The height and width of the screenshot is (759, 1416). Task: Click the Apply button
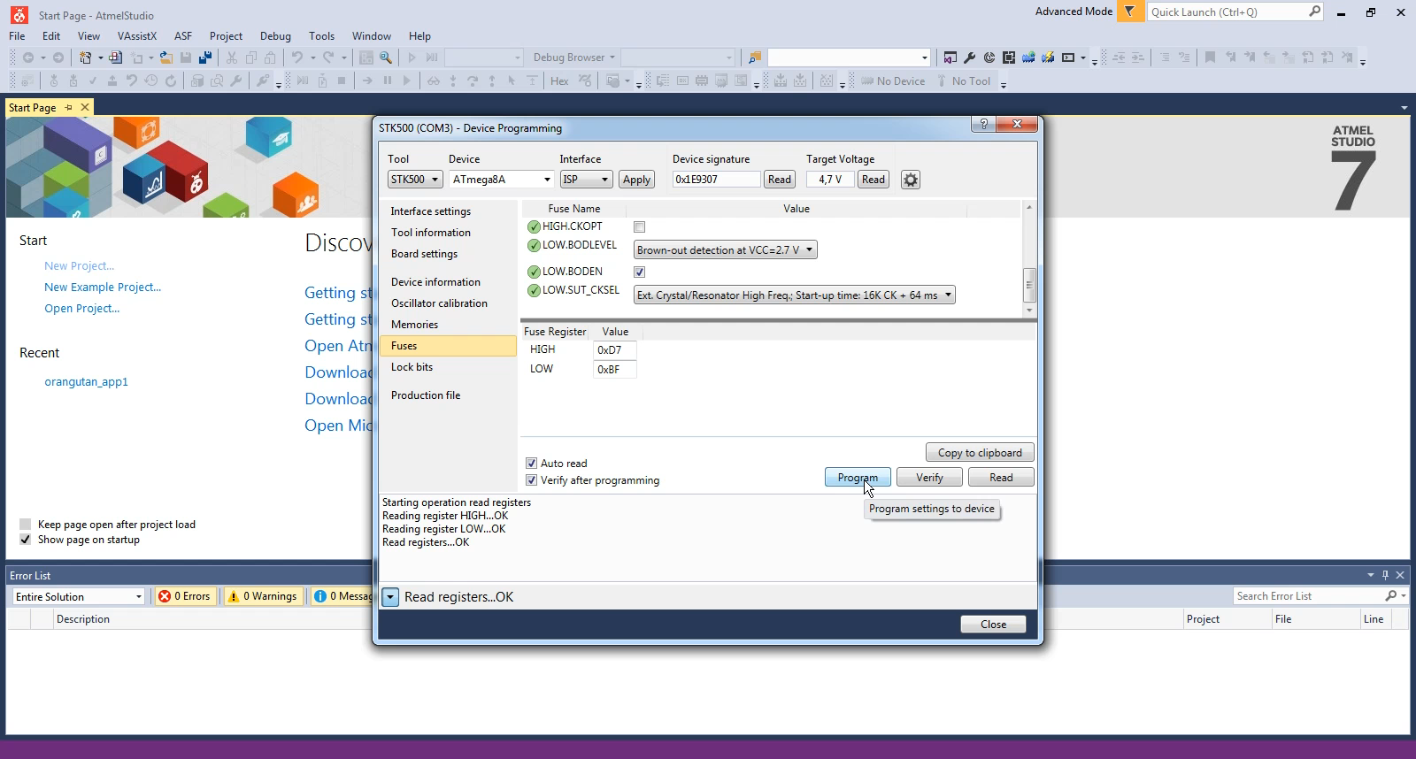click(x=636, y=180)
